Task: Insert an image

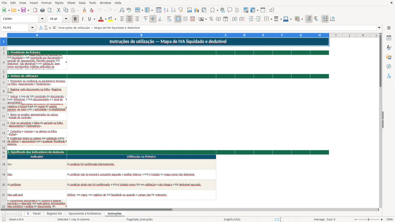Action: pos(190,10)
